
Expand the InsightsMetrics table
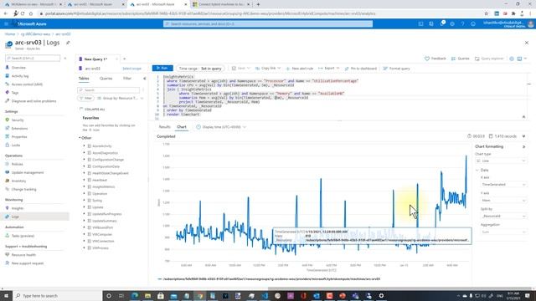[x=84, y=186]
